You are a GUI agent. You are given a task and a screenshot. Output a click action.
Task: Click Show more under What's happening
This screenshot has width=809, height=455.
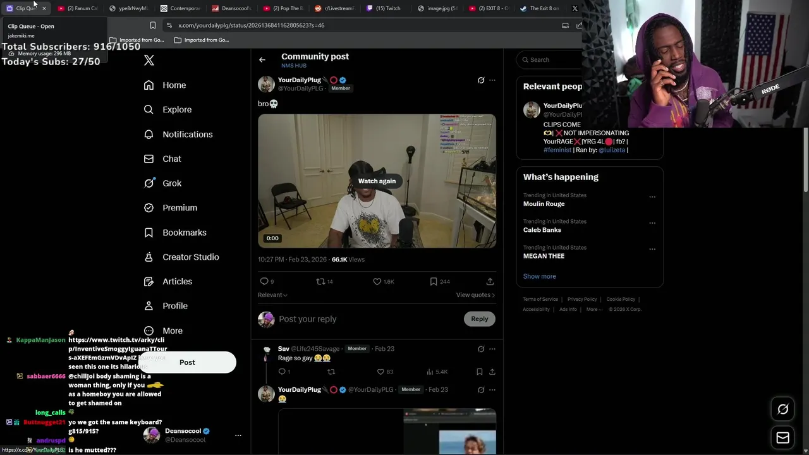[539, 276]
